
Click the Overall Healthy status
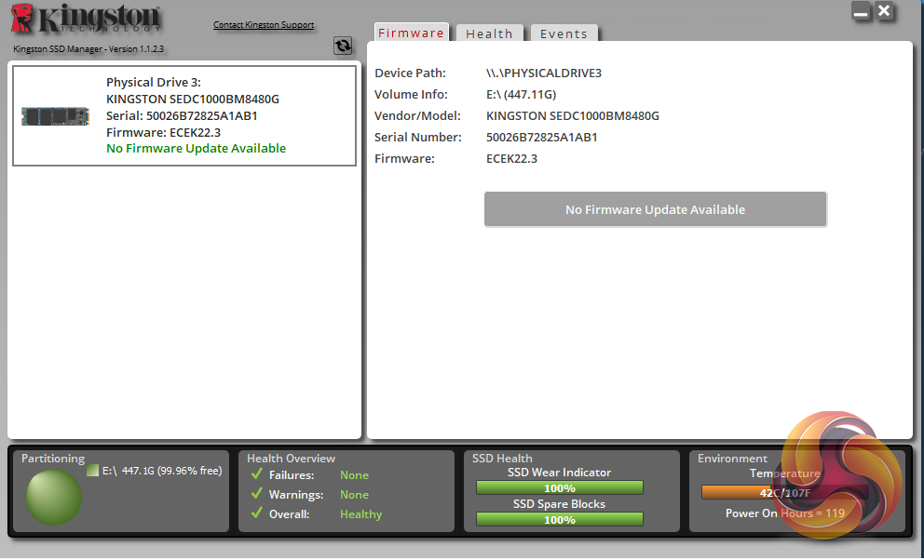[360, 514]
